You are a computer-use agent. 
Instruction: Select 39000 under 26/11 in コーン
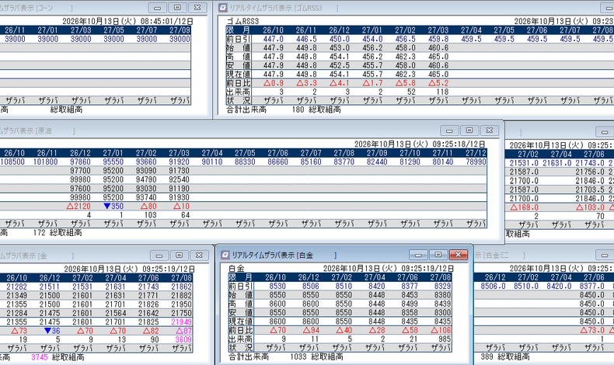(15, 39)
